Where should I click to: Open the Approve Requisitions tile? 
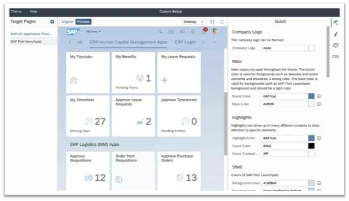88,171
